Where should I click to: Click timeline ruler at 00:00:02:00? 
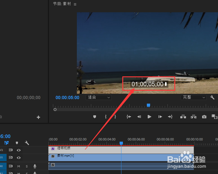click(x=78, y=139)
